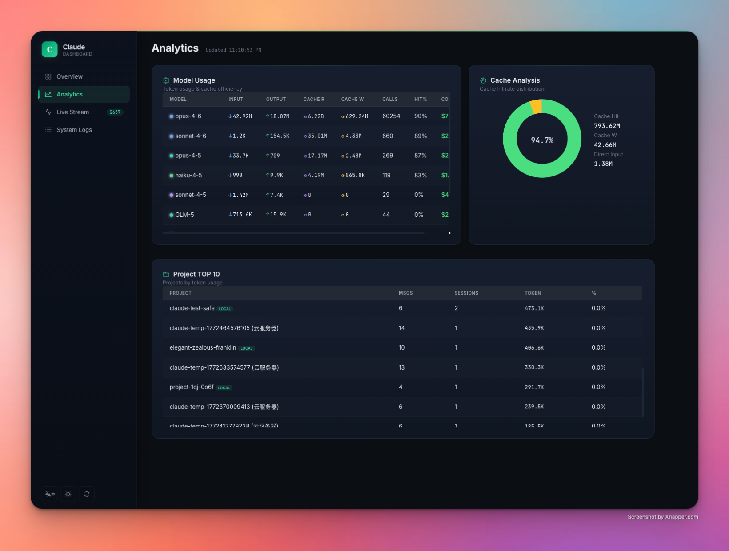Click the Project TOP 10 folder icon
This screenshot has height=551, width=729.
point(166,274)
